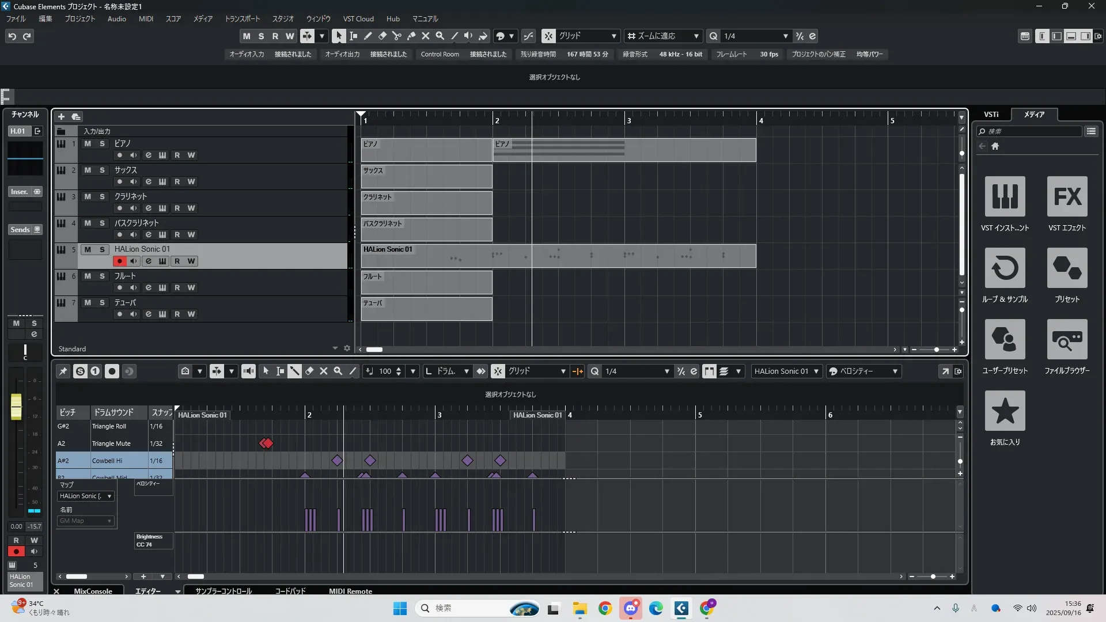Solo the サックス track
Image resolution: width=1106 pixels, height=622 pixels.
point(102,170)
